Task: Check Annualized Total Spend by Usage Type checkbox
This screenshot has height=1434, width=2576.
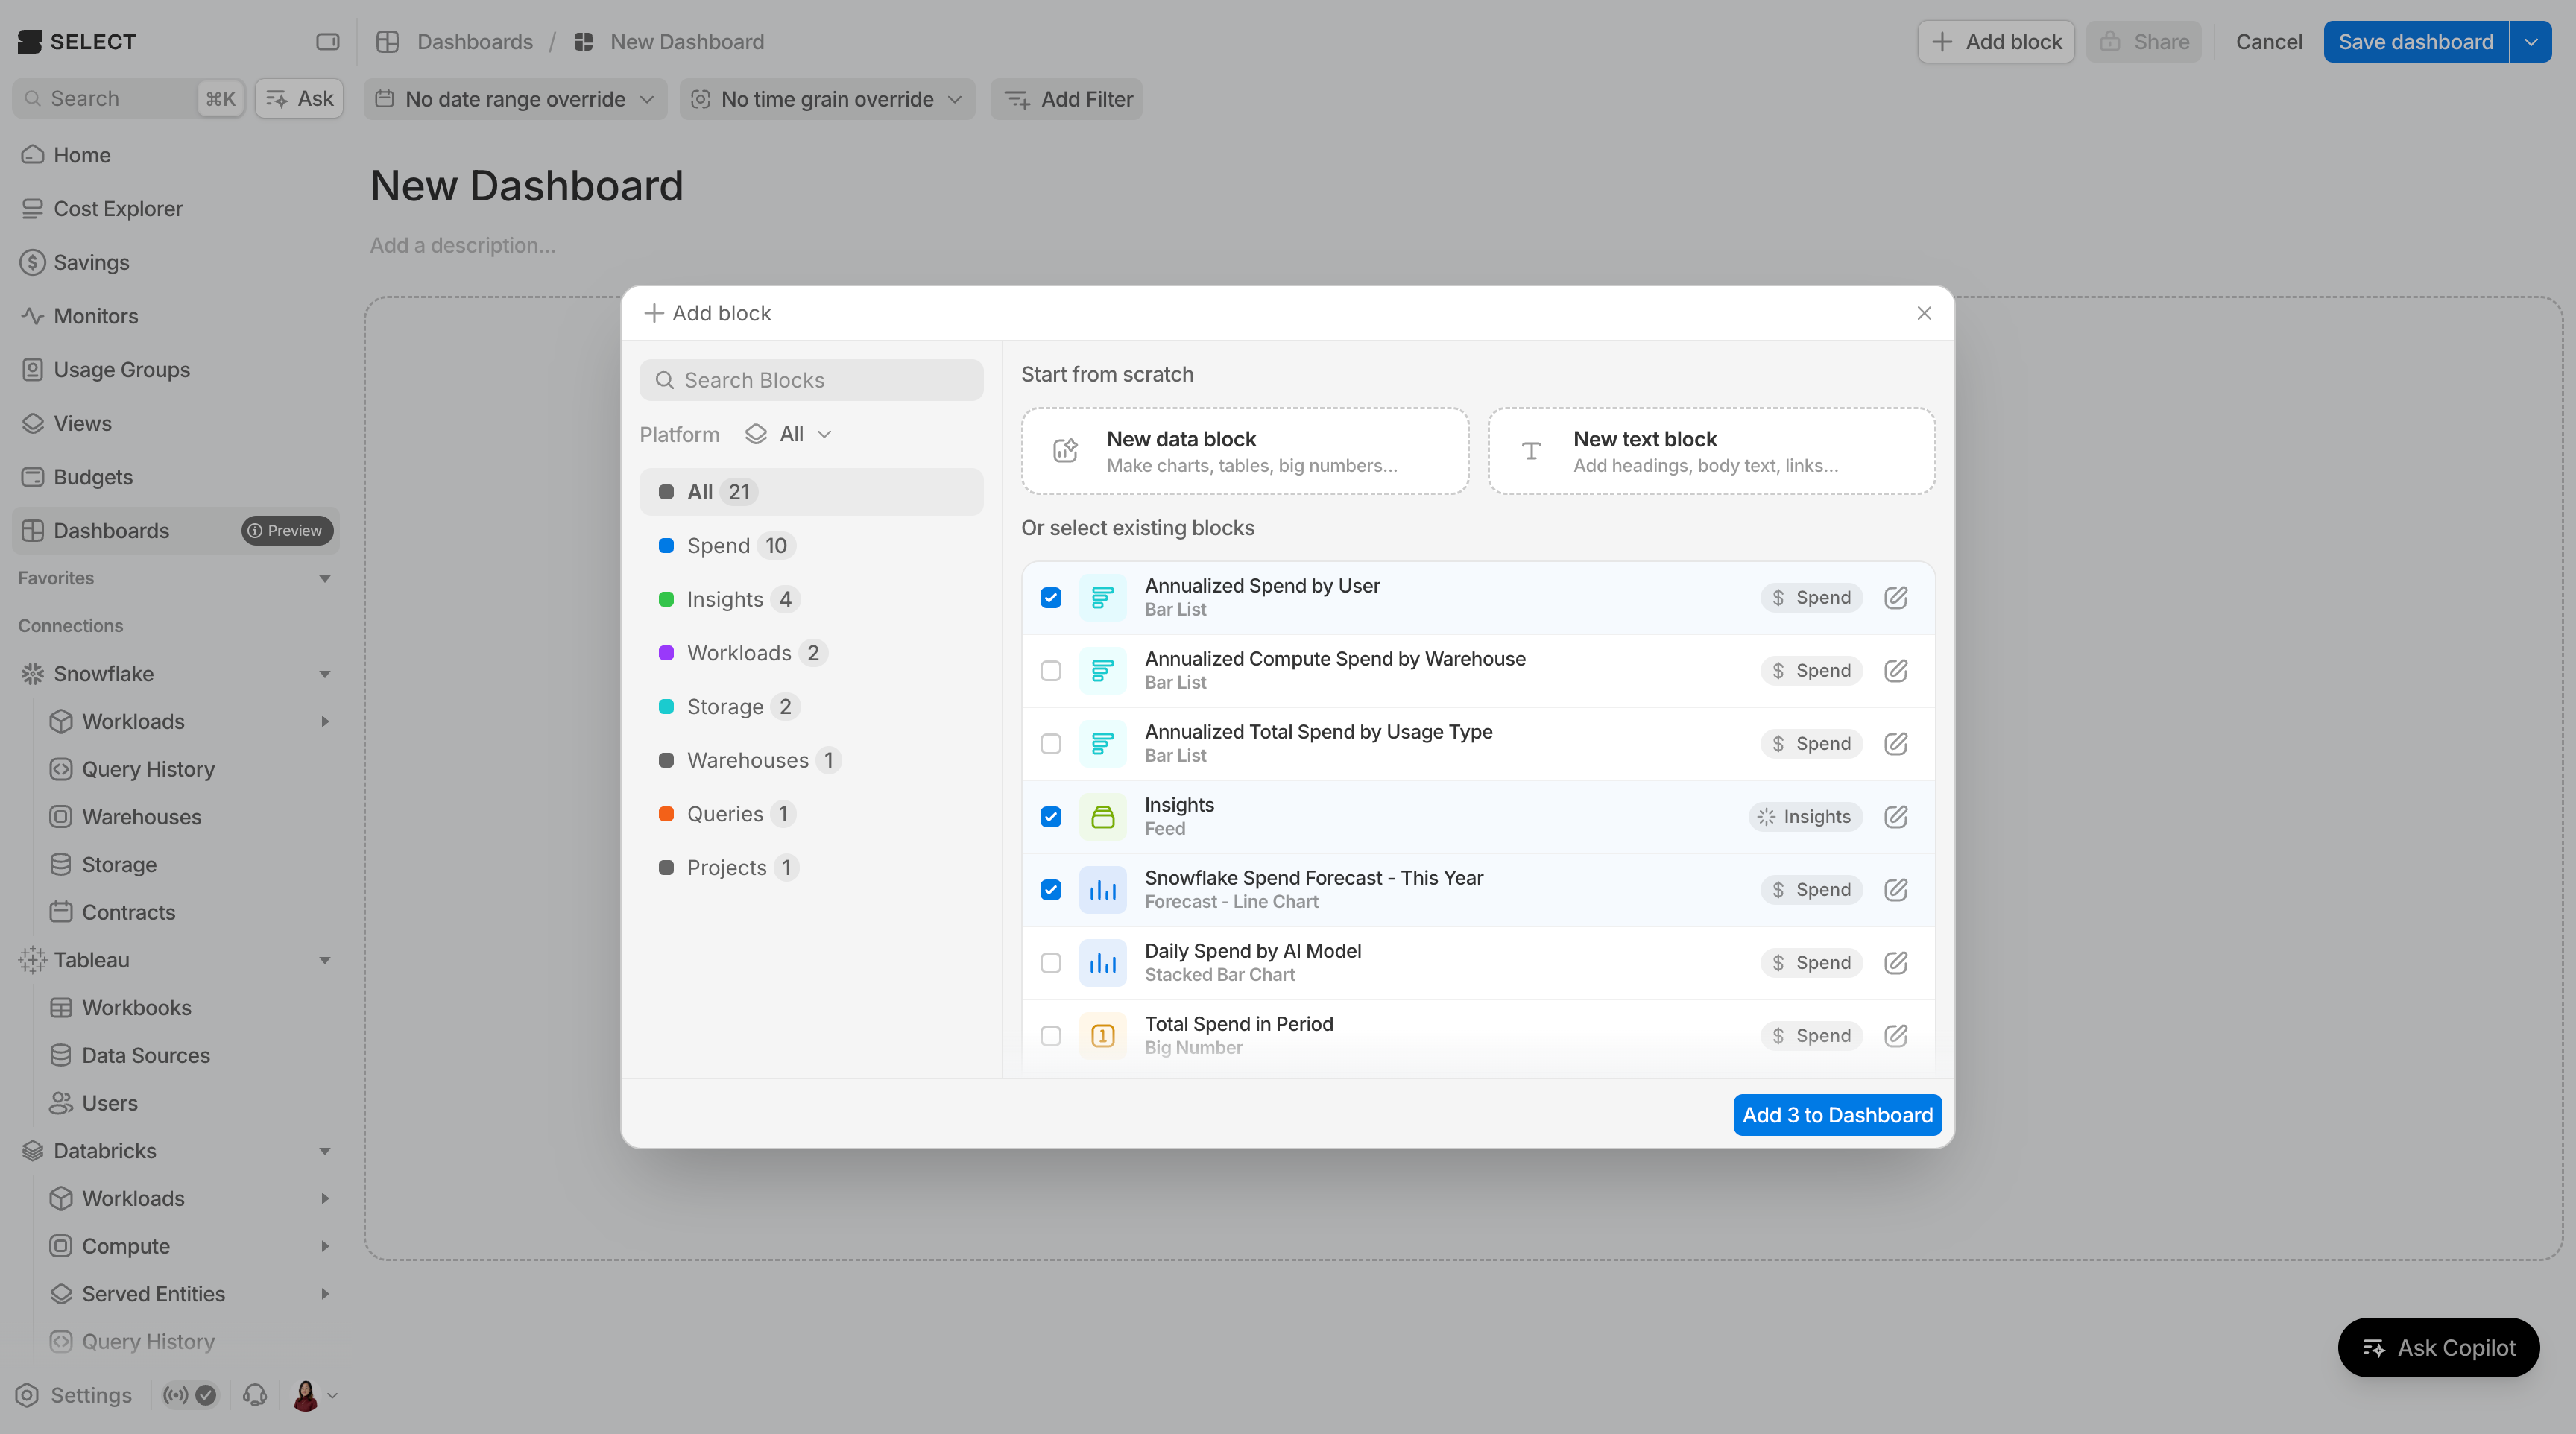Action: pos(1050,743)
